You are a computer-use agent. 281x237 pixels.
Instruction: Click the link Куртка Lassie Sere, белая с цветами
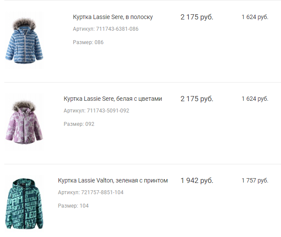(113, 99)
